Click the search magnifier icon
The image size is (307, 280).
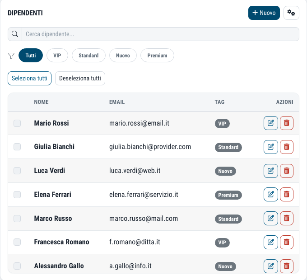[15, 34]
